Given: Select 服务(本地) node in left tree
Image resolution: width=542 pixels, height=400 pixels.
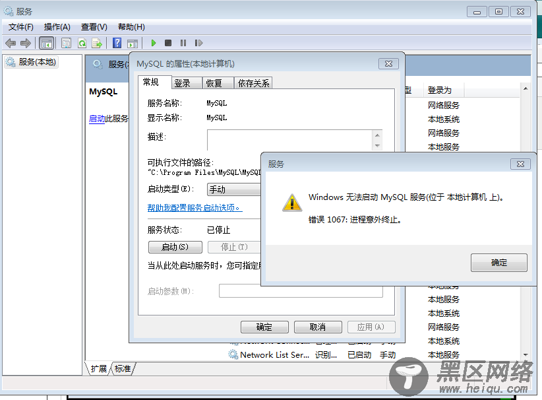Looking at the screenshot, I should click(x=30, y=62).
